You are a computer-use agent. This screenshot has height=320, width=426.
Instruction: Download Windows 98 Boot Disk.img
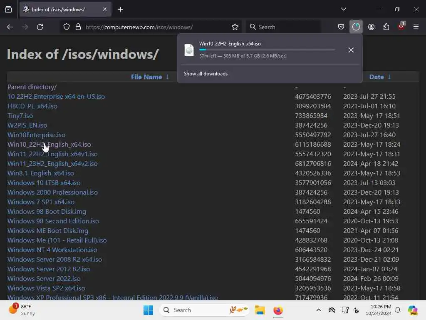pos(47,211)
